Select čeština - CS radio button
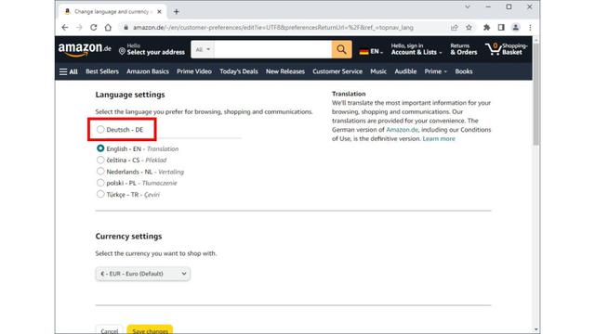The image size is (595, 334). pos(100,160)
